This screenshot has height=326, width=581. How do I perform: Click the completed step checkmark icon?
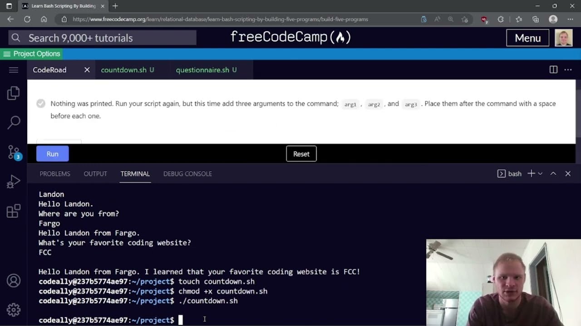coord(41,104)
